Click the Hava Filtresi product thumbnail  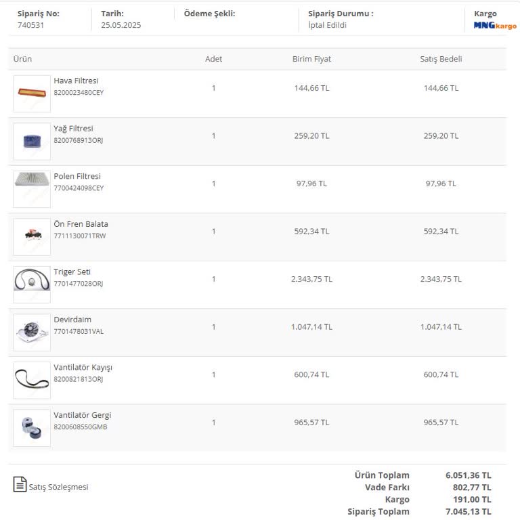pyautogui.click(x=32, y=93)
